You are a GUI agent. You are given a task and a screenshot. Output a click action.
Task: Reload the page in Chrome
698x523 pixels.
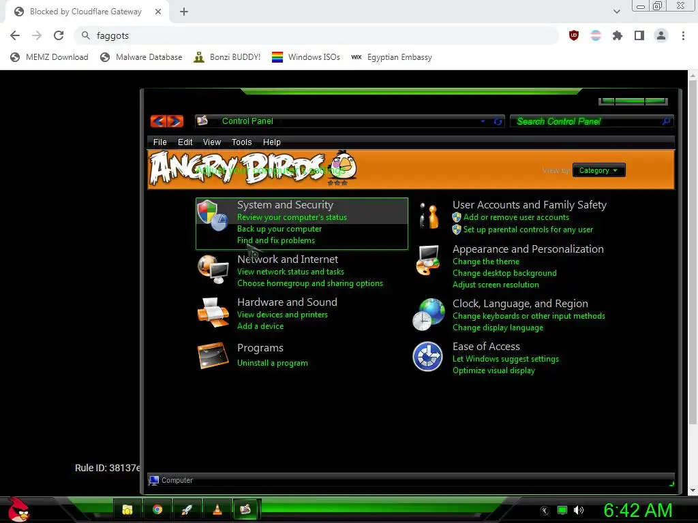(59, 35)
